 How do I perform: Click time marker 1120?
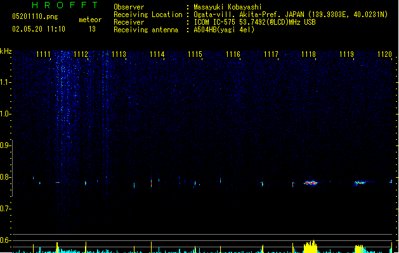[x=384, y=54]
